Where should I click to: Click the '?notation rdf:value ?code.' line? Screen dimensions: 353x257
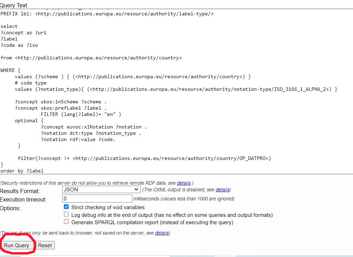[x=78, y=139]
